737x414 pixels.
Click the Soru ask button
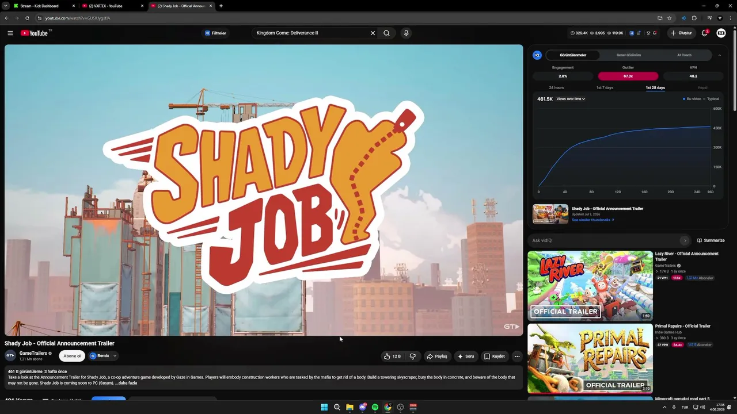pos(466,356)
